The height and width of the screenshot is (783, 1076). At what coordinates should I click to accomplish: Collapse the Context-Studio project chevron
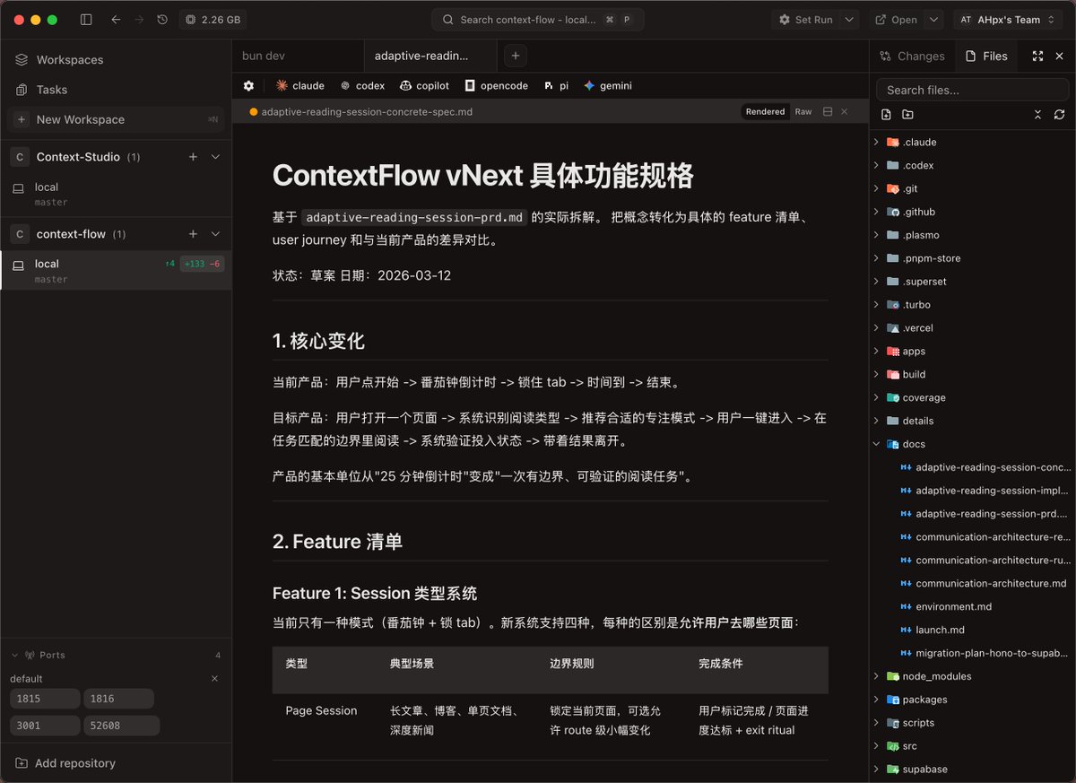click(x=215, y=157)
